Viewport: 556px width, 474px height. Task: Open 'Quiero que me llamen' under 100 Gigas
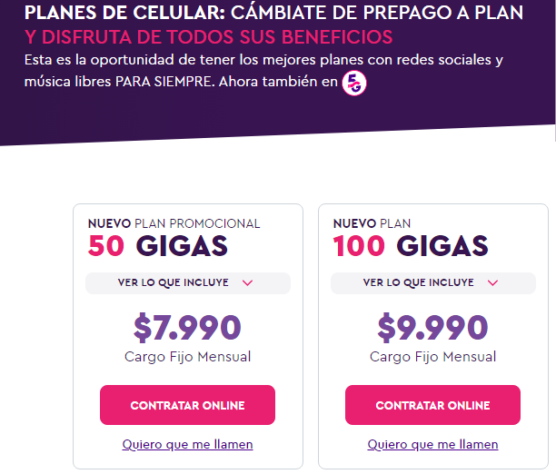click(x=432, y=445)
